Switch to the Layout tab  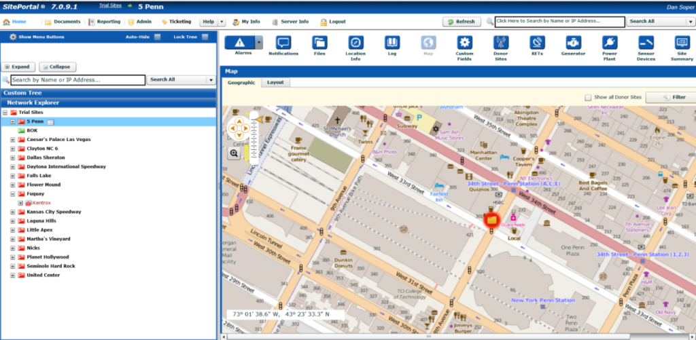[x=275, y=82]
